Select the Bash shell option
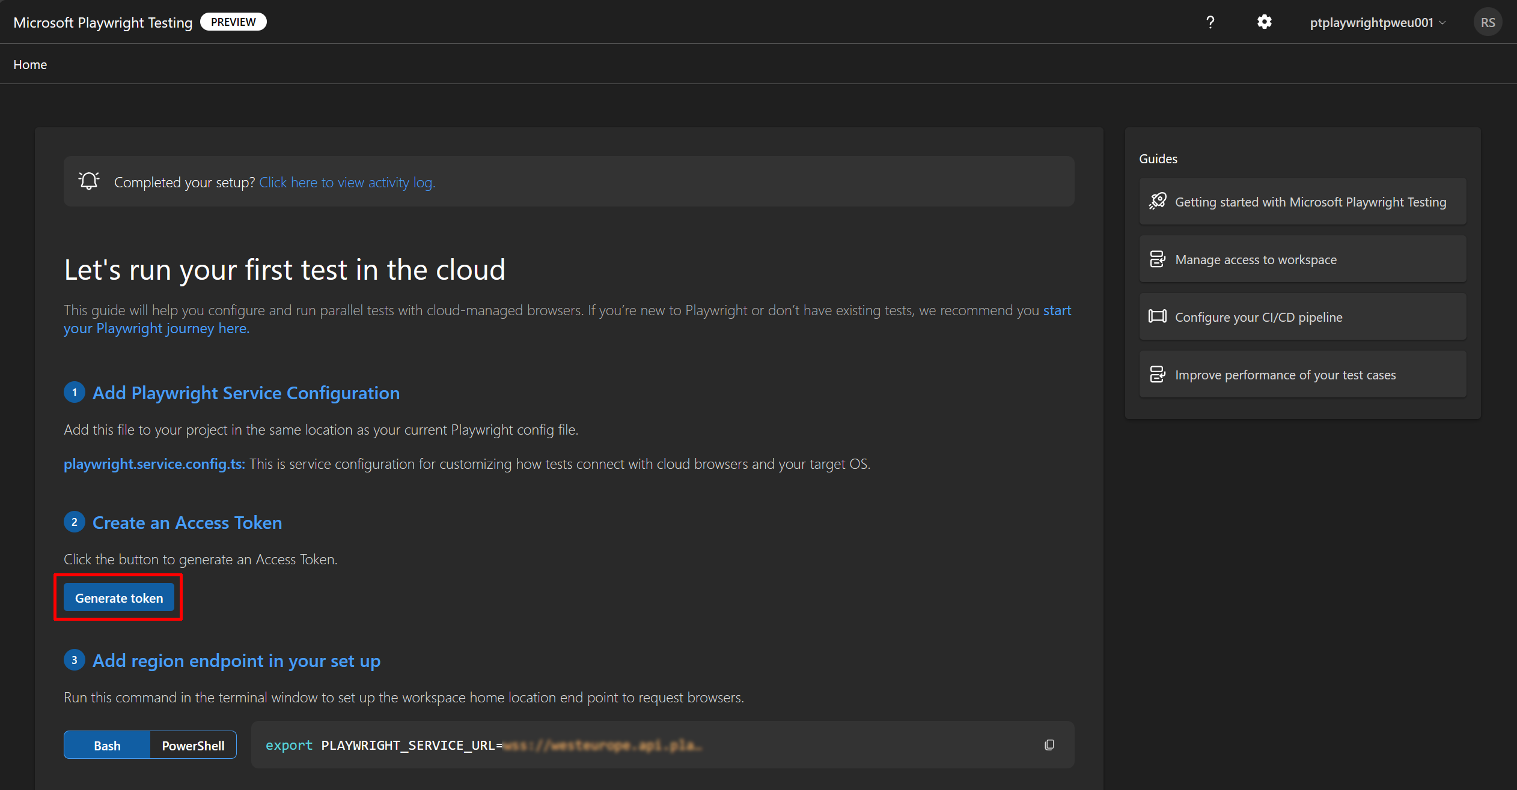This screenshot has height=790, width=1517. (107, 745)
